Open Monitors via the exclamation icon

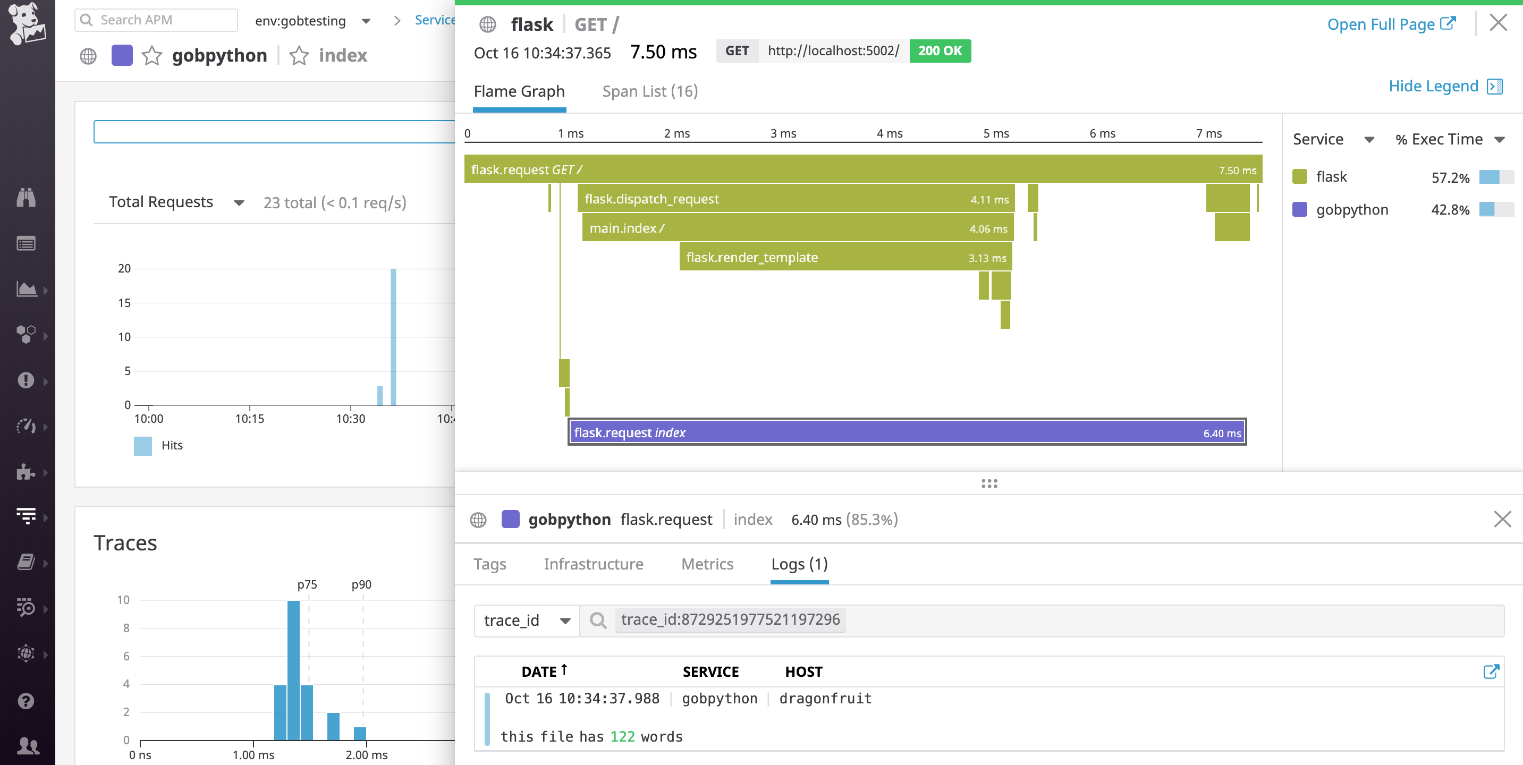[x=26, y=380]
